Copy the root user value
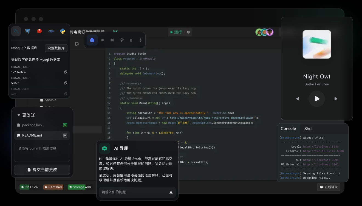This screenshot has width=362, height=206. coord(66,94)
